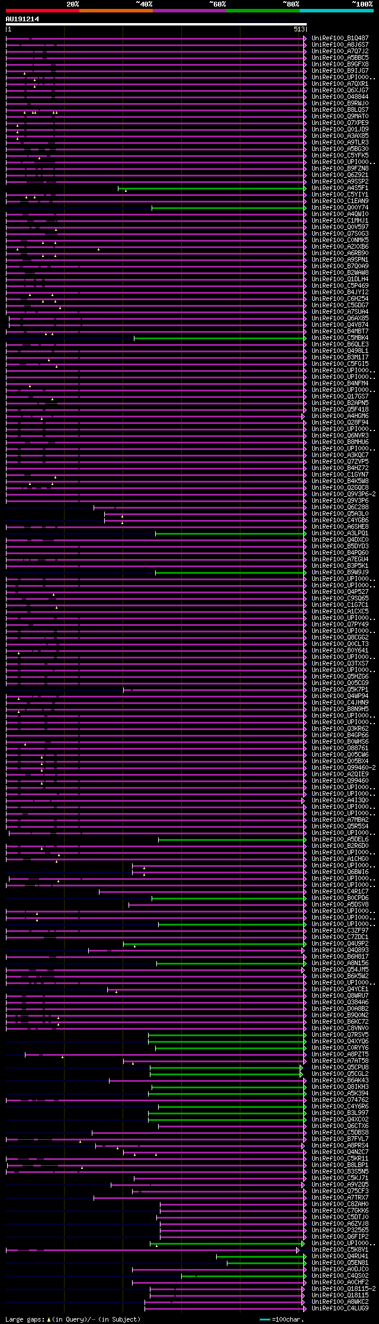379x1324 pixels.
Task: Select the UniRef100_Q3TXS7 label
Action: (x=340, y=663)
